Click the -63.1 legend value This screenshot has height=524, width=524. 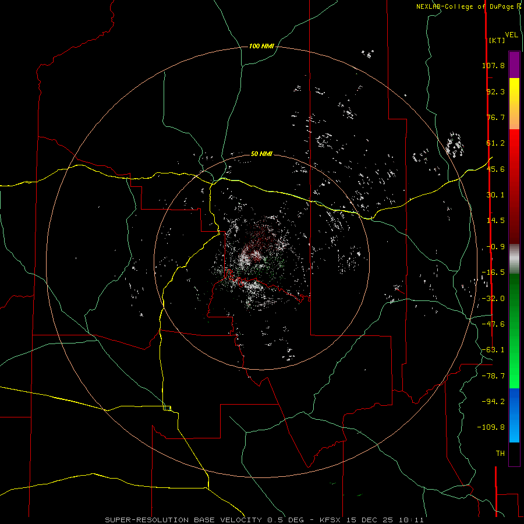click(493, 350)
